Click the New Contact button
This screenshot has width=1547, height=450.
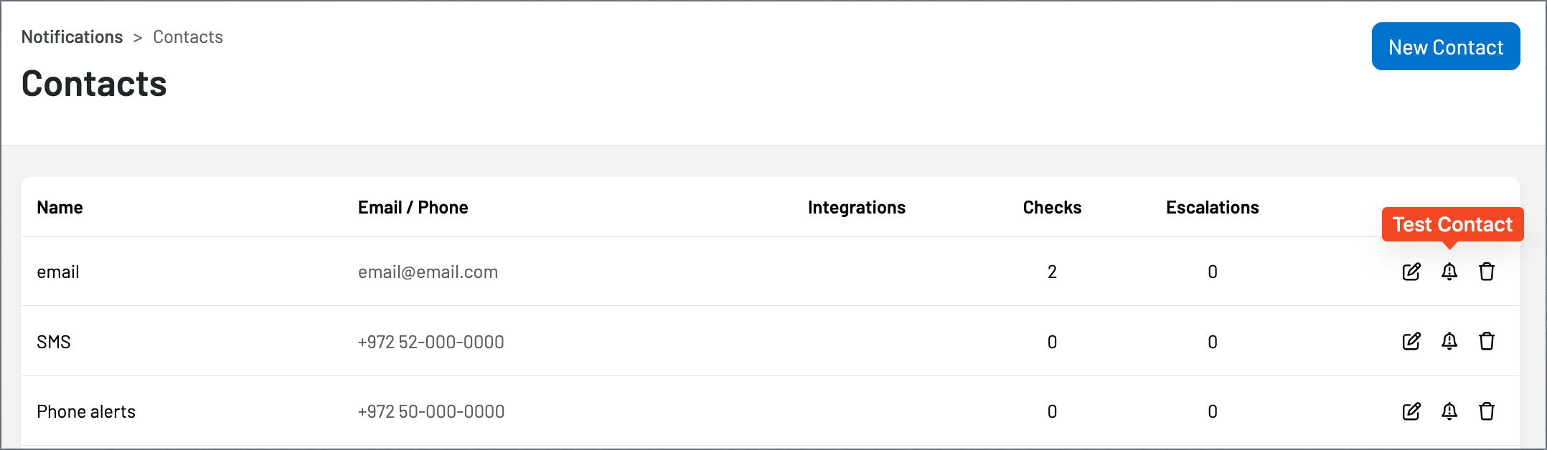(x=1446, y=47)
